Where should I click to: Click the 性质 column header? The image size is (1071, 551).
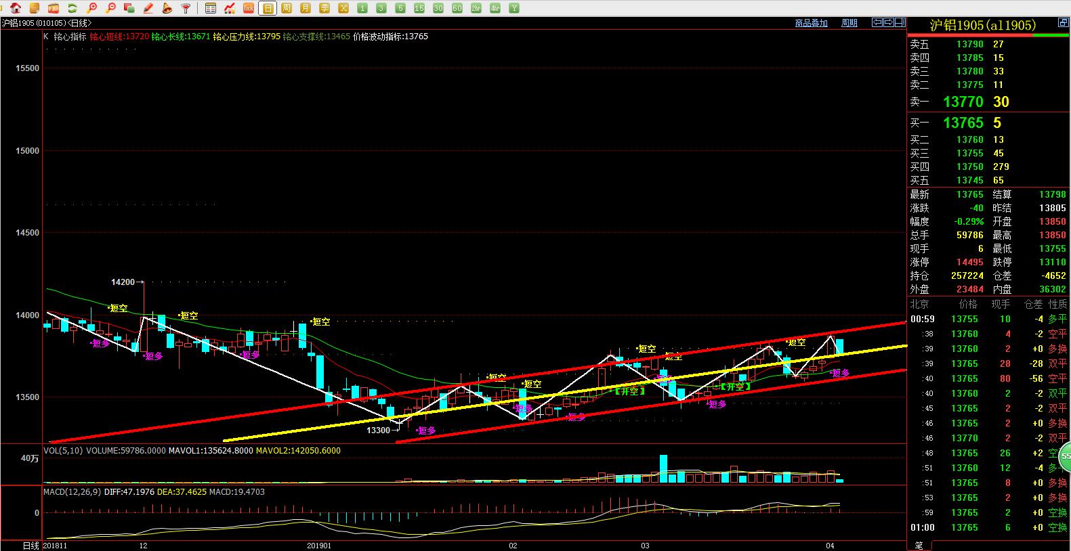(1057, 304)
